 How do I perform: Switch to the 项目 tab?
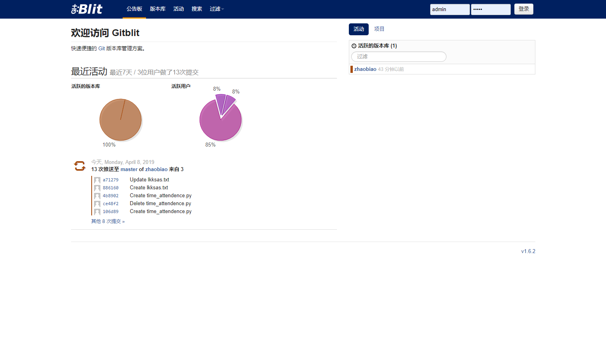coord(379,29)
